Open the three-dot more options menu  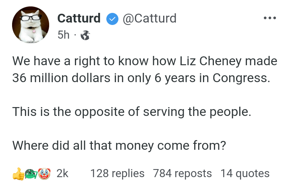[269, 18]
